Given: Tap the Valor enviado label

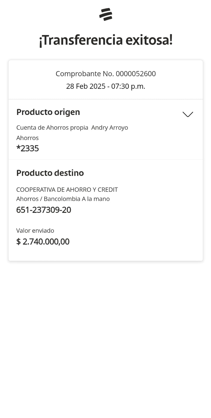Looking at the screenshot, I should pos(35,230).
